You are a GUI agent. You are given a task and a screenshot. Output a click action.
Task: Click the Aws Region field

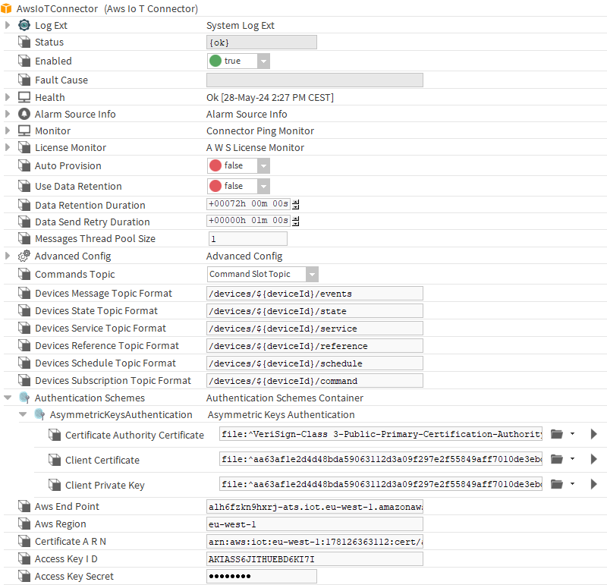[315, 524]
